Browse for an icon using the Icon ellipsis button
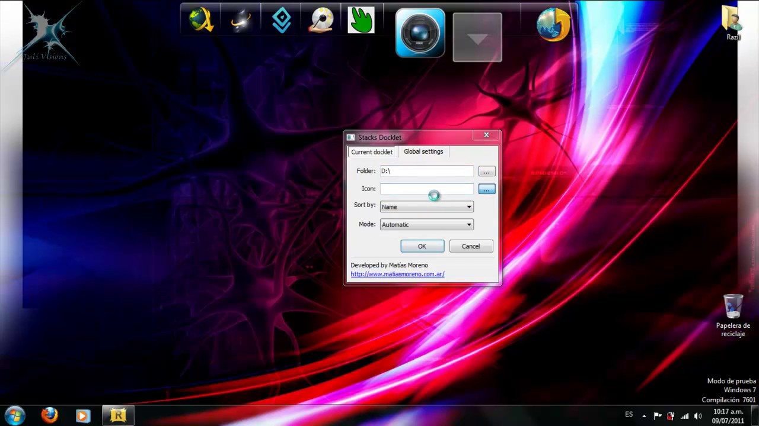The image size is (759, 426). coord(486,189)
